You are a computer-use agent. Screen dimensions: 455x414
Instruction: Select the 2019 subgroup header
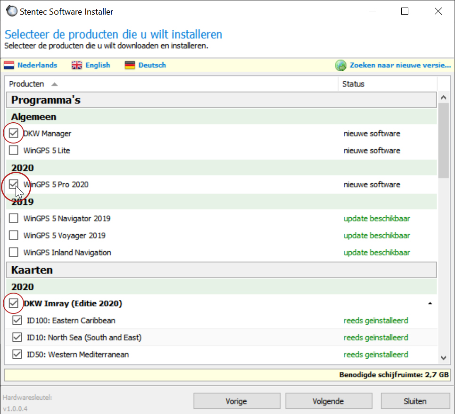coord(222,202)
